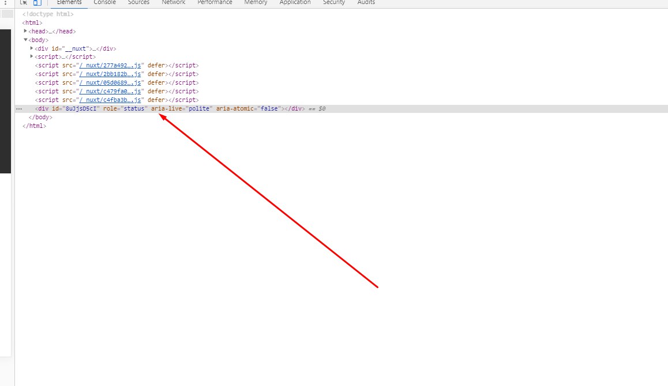Viewport: 668px width, 386px height.
Task: Open the DevTools three-dot options menu
Action: click(x=6, y=2)
